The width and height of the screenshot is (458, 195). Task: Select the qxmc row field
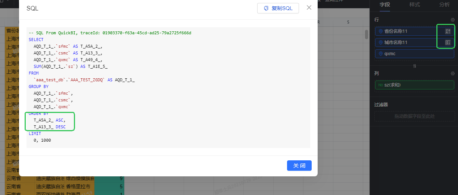414,54
